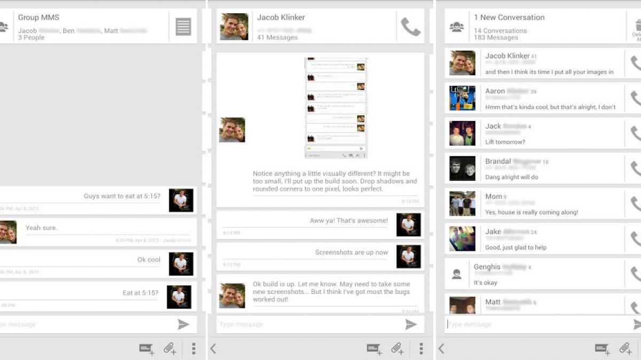Attach file in the conversation list panel
The width and height of the screenshot is (641, 360).
coord(626,349)
